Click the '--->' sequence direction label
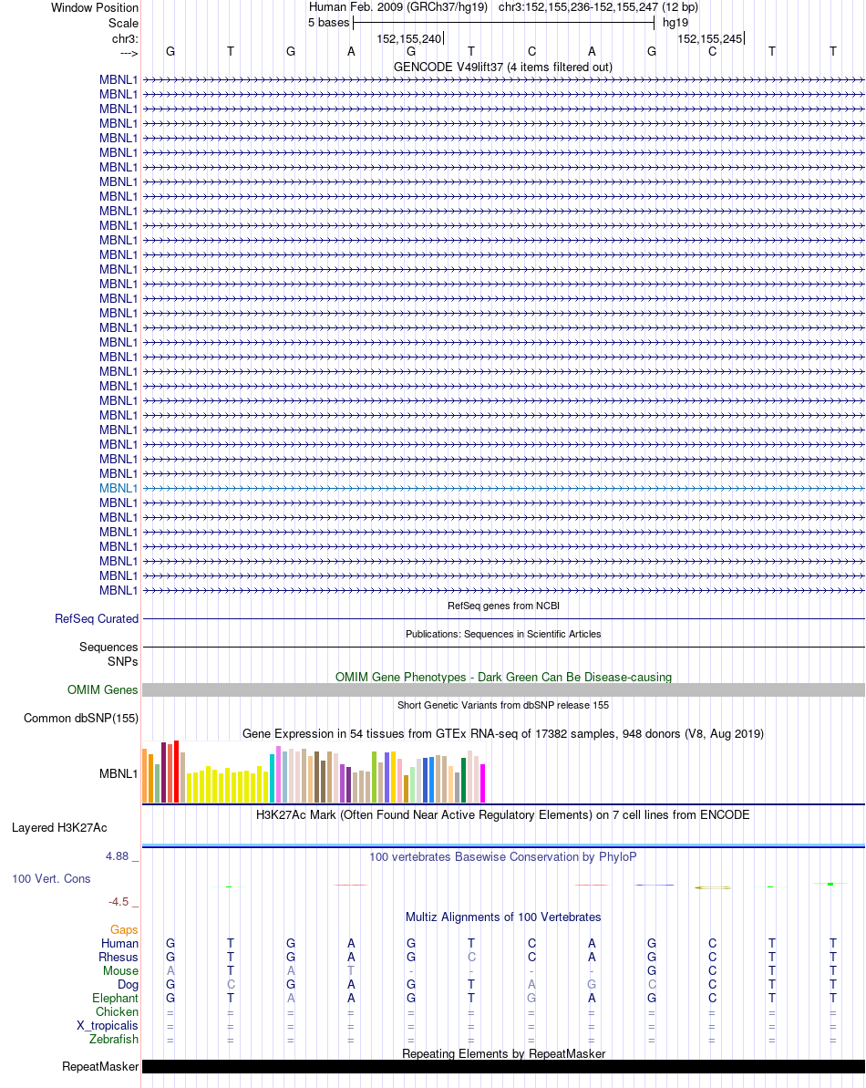The width and height of the screenshot is (866, 1088). pyautogui.click(x=129, y=54)
